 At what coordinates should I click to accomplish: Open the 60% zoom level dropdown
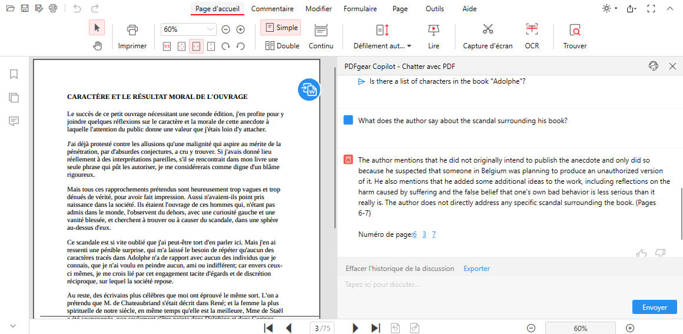click(x=211, y=29)
